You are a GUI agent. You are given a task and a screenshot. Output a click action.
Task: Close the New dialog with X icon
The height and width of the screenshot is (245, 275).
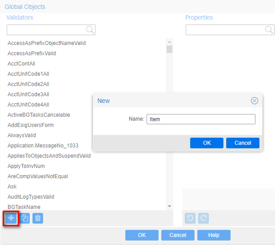click(255, 101)
